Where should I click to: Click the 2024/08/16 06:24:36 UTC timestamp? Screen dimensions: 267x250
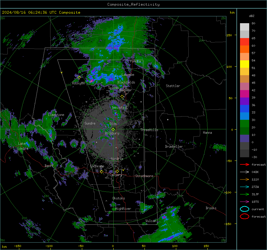41,12
